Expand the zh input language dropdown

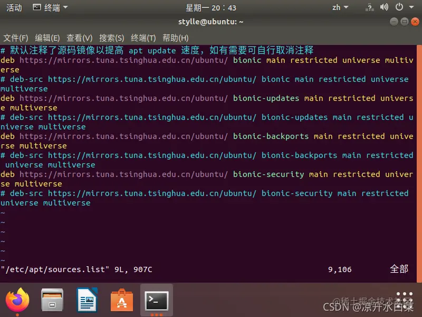pyautogui.click(x=340, y=7)
